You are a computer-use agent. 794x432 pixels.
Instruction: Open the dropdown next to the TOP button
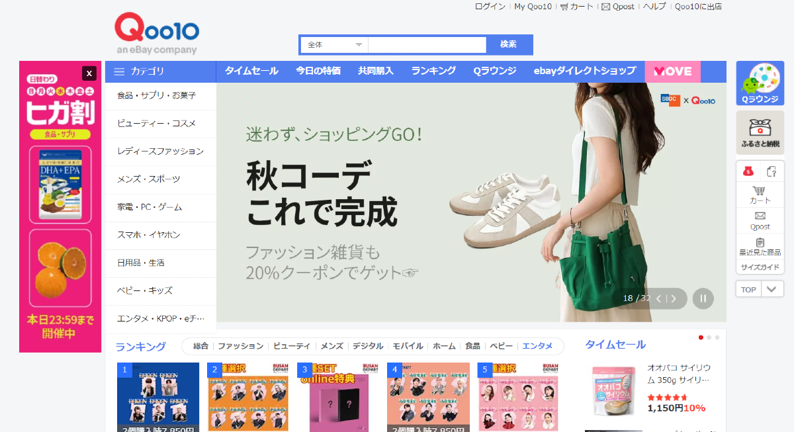[x=772, y=289]
